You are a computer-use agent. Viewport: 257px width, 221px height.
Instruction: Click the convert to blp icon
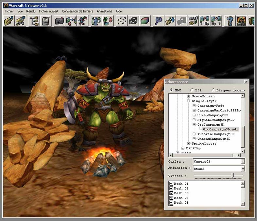pos(205,21)
